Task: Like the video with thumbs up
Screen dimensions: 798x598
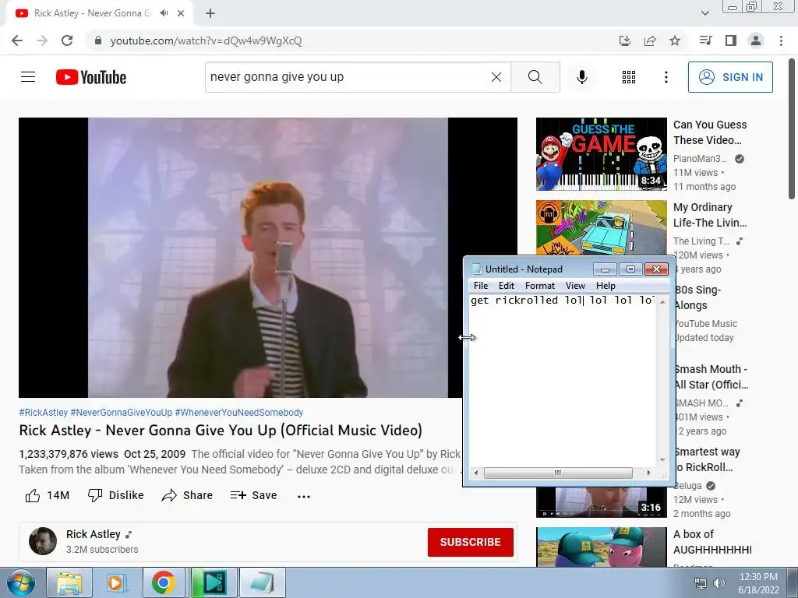Action: pyautogui.click(x=47, y=495)
